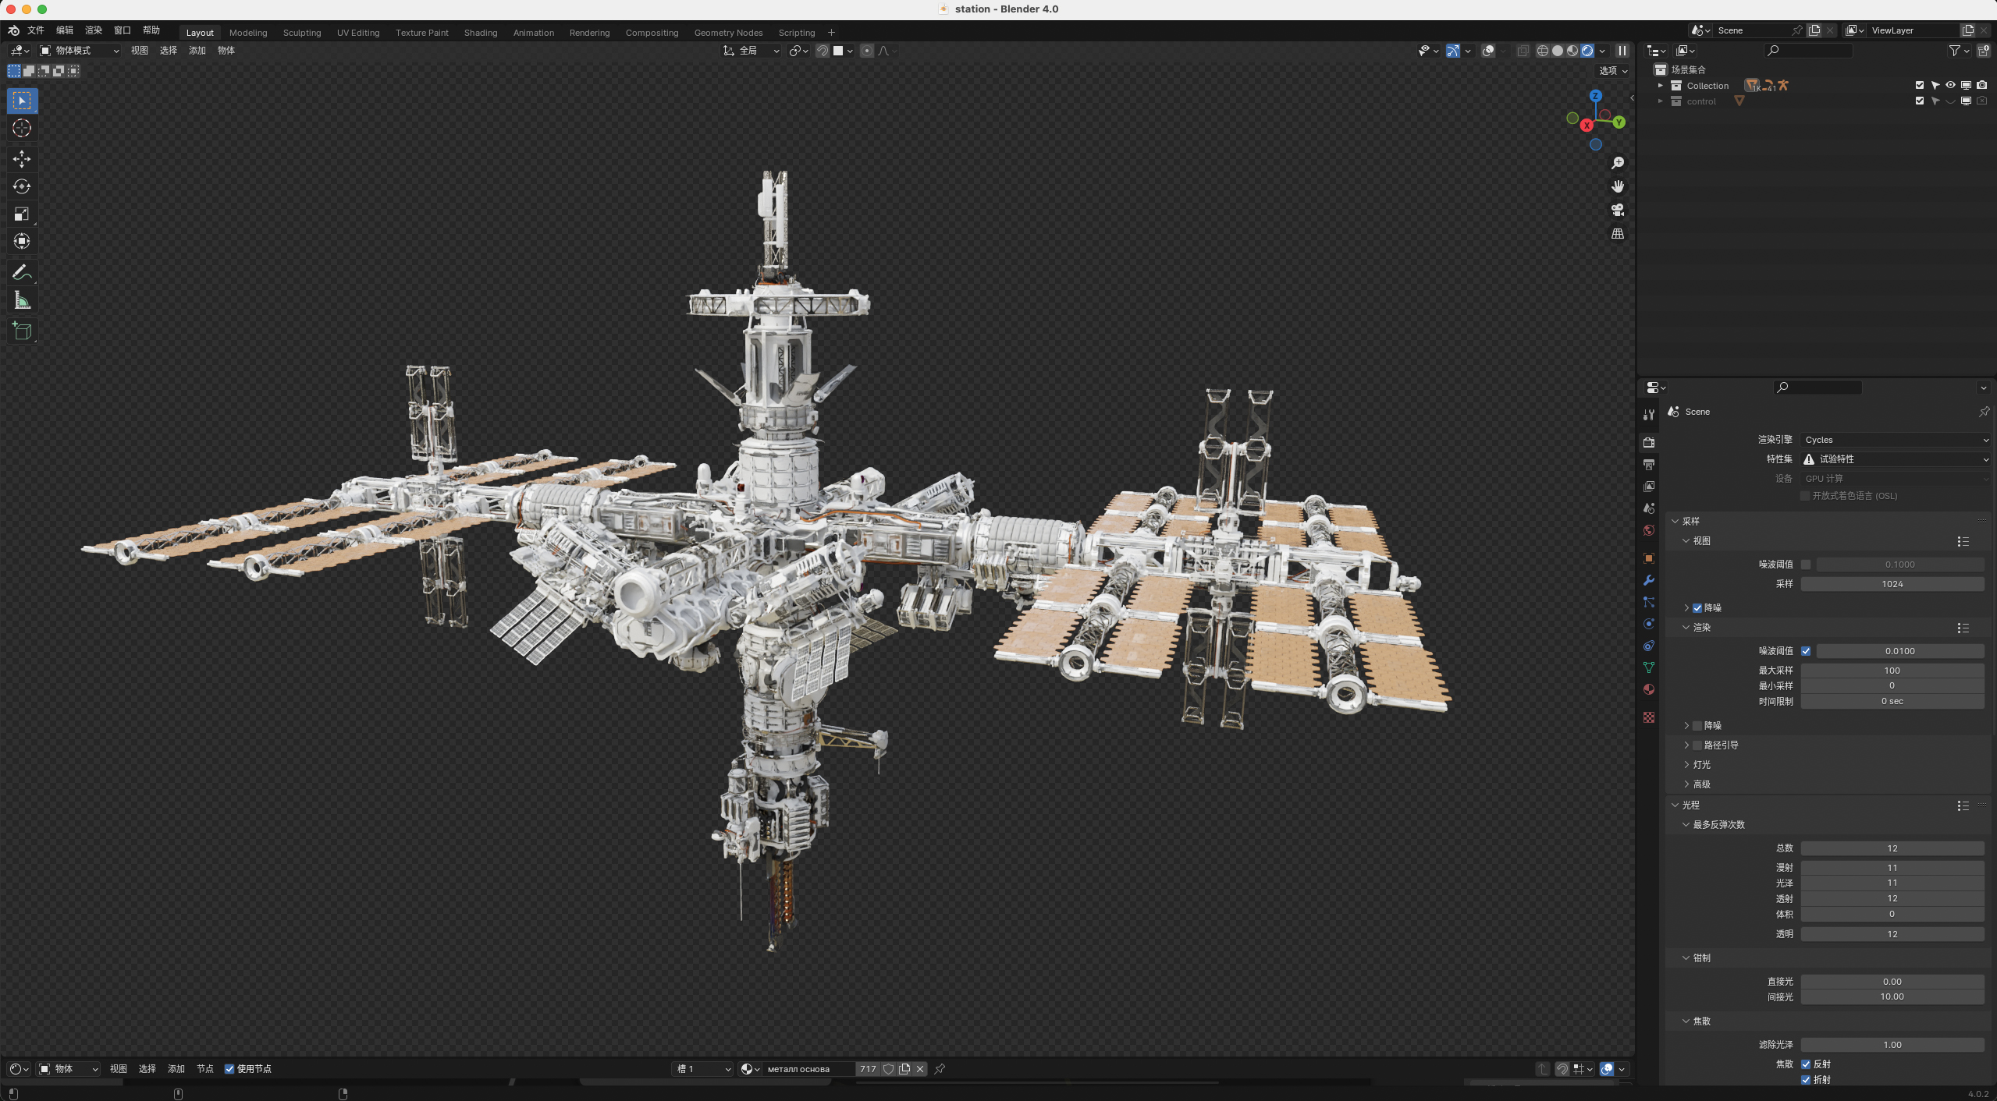Viewport: 1997px width, 1101px height.
Task: Open the Tool properties tab
Action: tap(1649, 415)
